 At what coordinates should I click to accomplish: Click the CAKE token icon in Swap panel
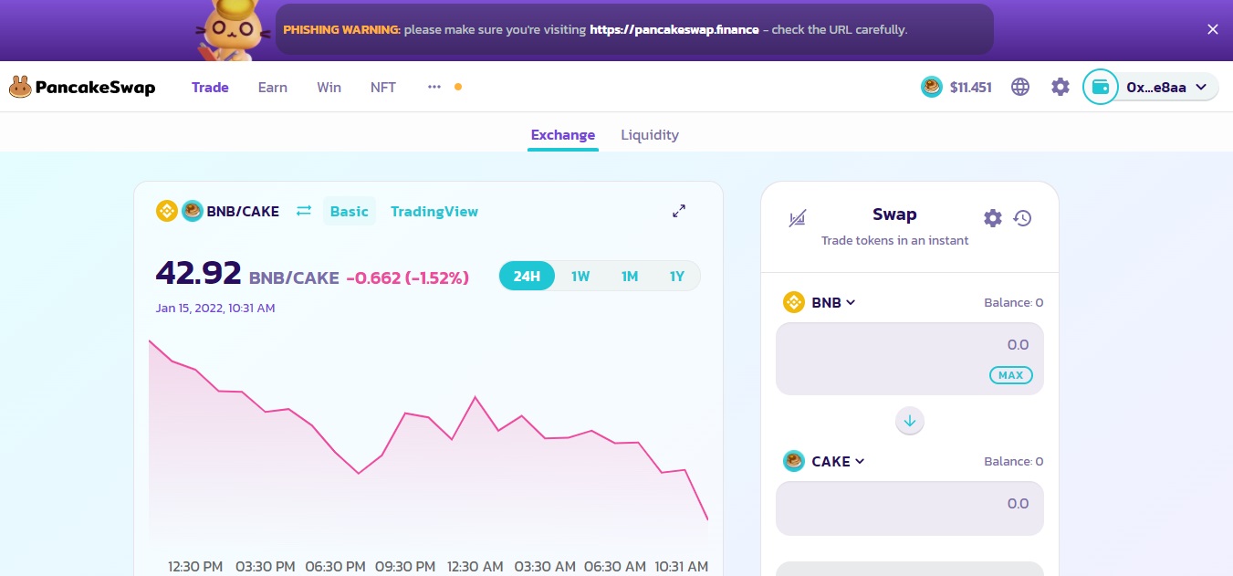pos(794,461)
